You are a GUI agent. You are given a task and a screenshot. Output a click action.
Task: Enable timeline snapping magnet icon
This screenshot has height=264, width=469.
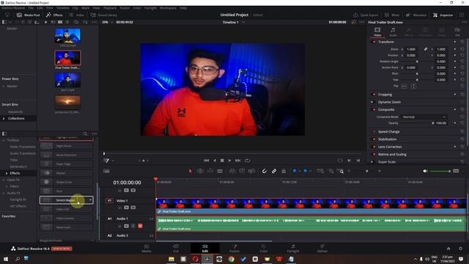[265, 171]
